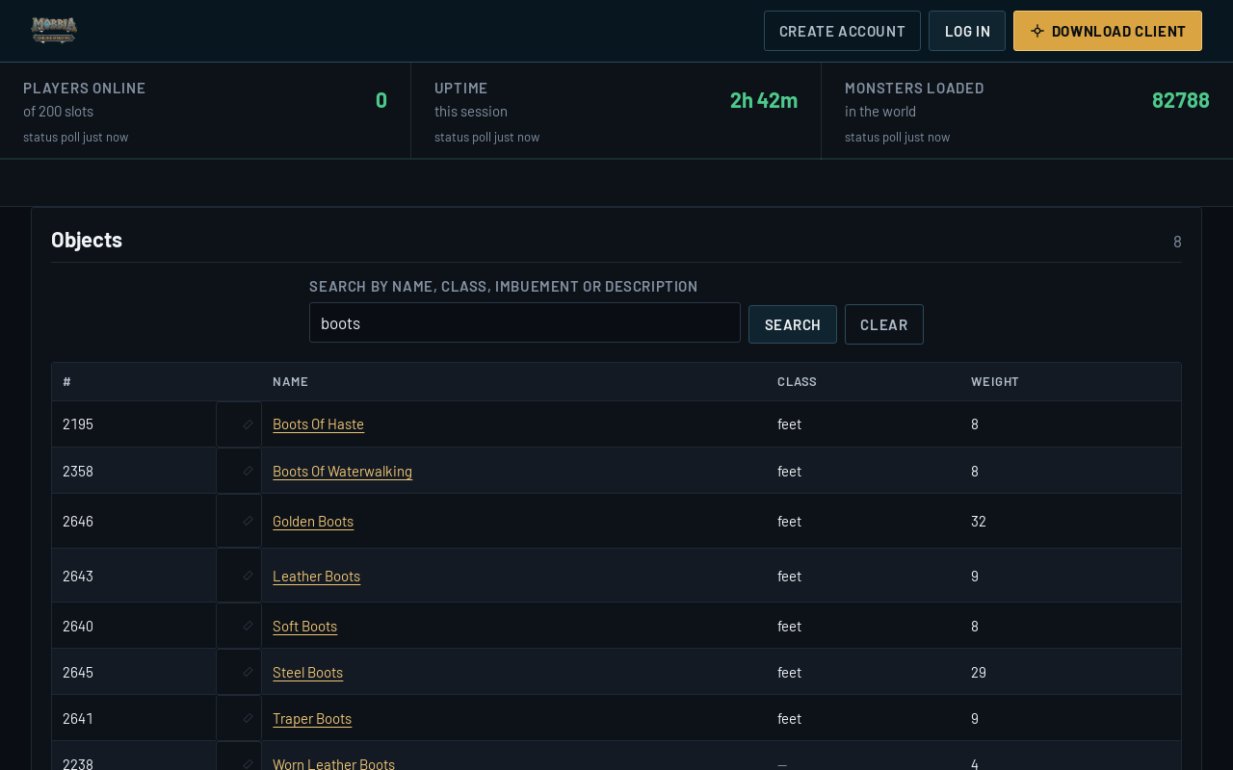
Task: Click the # column header
Action: pyautogui.click(x=66, y=381)
